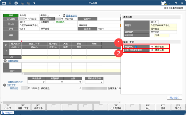The width and height of the screenshot is (186, 115).
Task: Collapse the 支払予定 section arrow
Action: tap(5, 85)
